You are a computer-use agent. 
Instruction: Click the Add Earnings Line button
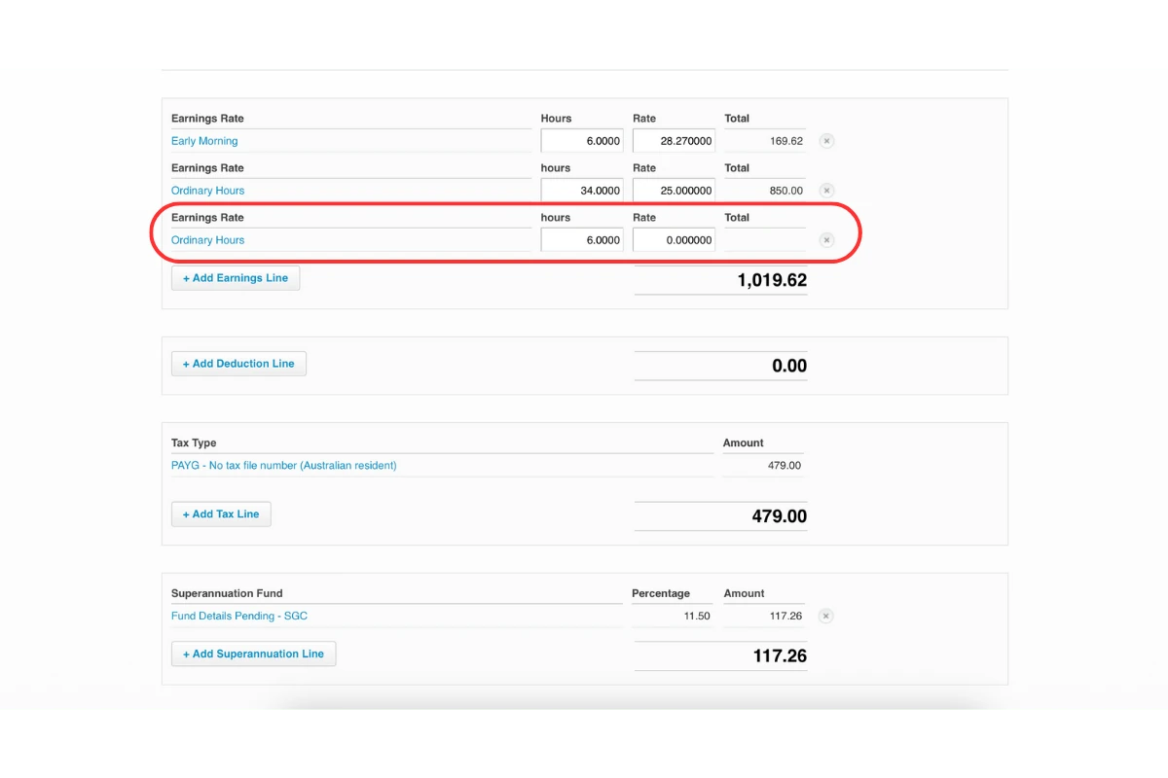[x=236, y=278]
